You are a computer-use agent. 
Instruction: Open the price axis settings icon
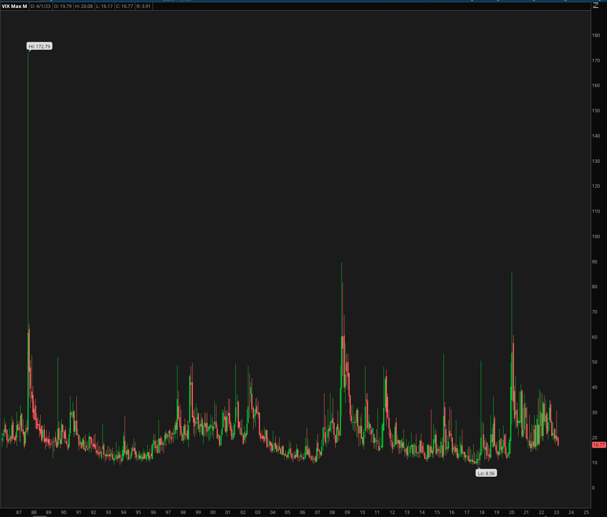pyautogui.click(x=596, y=6)
